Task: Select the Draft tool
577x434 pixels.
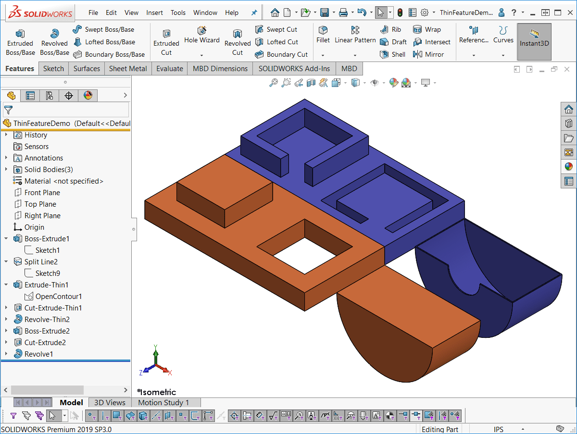Action: tap(393, 42)
